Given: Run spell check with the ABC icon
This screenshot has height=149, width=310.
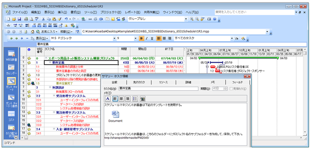Looking at the screenshot, I should coord(36,19).
